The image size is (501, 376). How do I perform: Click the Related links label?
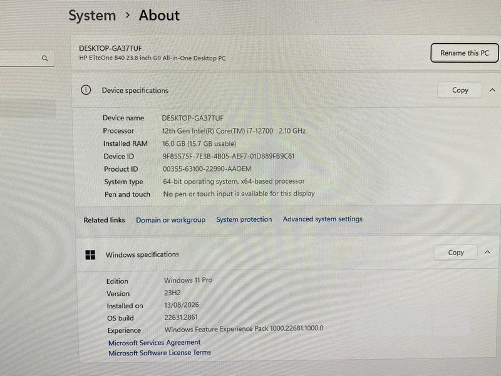pyautogui.click(x=104, y=220)
